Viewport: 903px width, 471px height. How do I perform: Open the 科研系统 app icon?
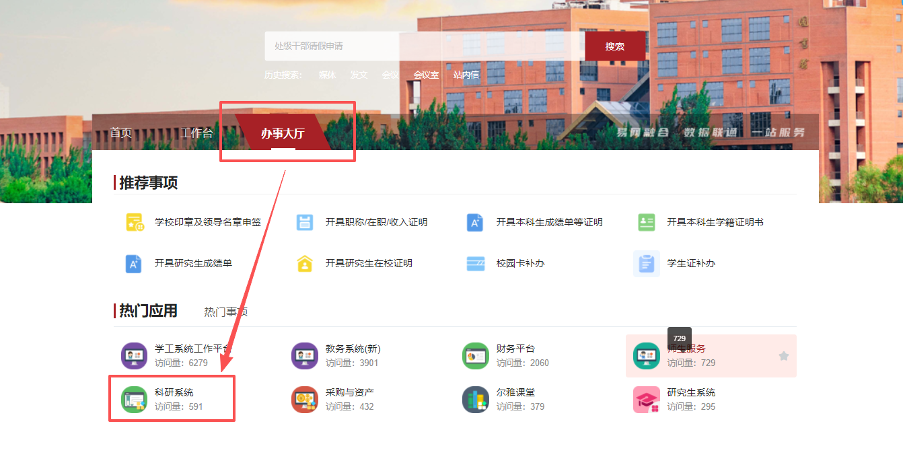pyautogui.click(x=134, y=400)
